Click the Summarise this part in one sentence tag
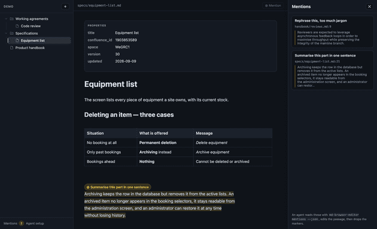The height and width of the screenshot is (229, 377). coord(117,187)
